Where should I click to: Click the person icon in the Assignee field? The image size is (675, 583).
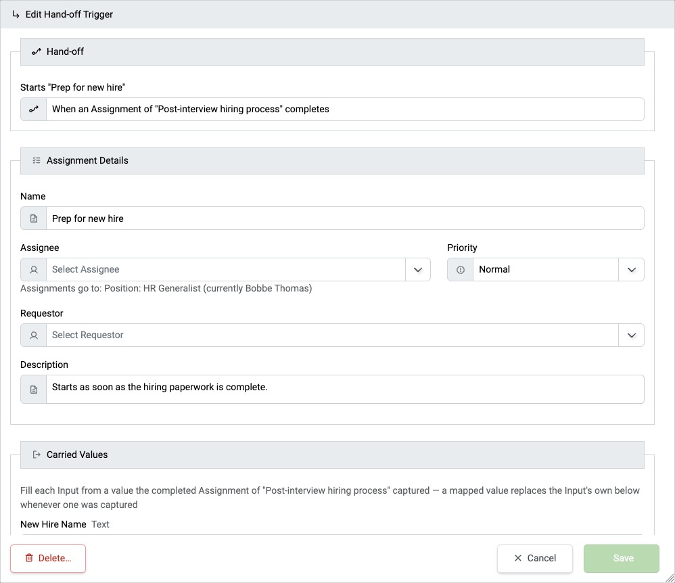(34, 270)
